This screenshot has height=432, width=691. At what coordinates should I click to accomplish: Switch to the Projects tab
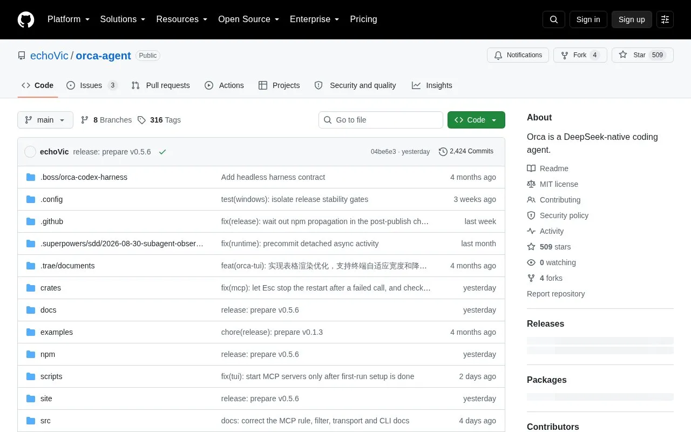point(279,85)
